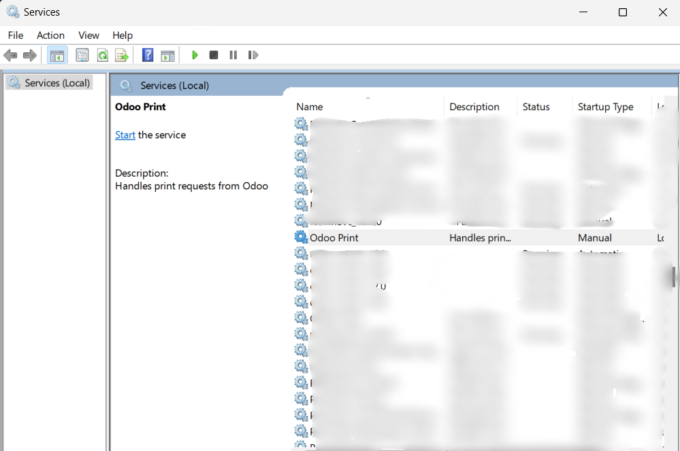Open the File menu

click(x=15, y=35)
